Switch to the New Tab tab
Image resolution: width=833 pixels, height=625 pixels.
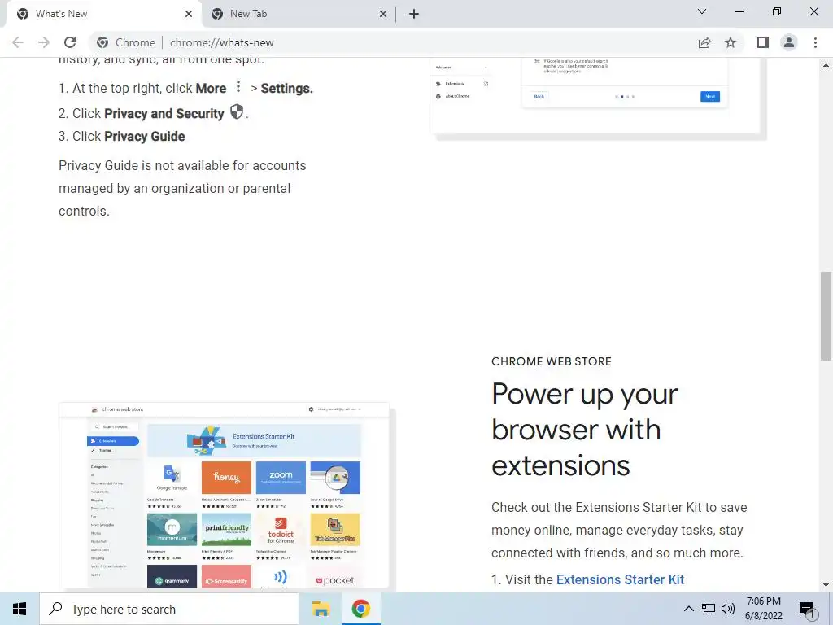click(x=299, y=14)
